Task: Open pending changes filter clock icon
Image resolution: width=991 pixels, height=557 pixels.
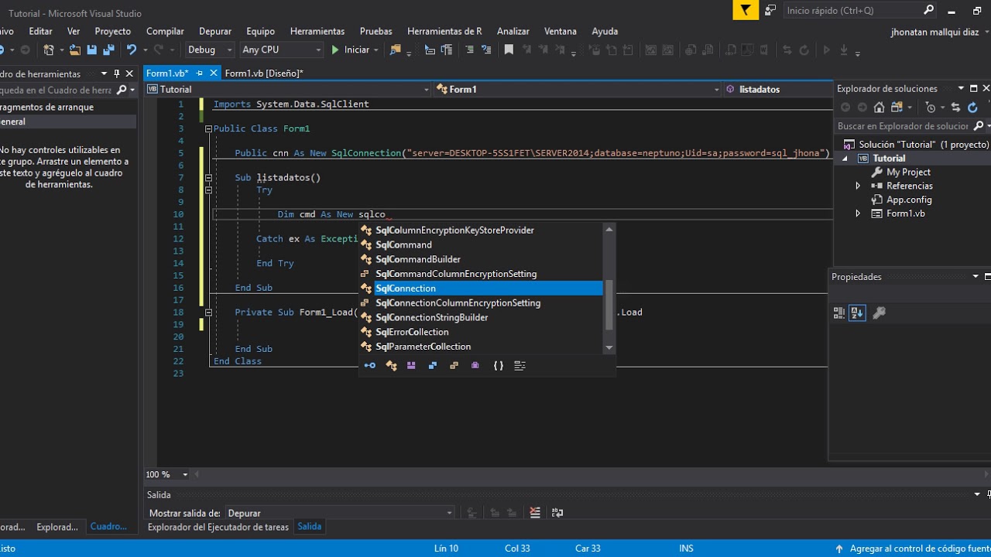Action: [x=931, y=108]
